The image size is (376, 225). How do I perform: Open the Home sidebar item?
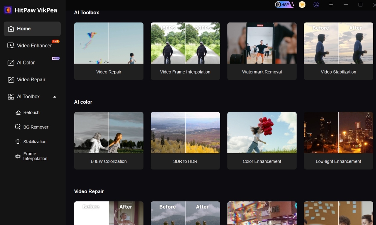coord(32,29)
